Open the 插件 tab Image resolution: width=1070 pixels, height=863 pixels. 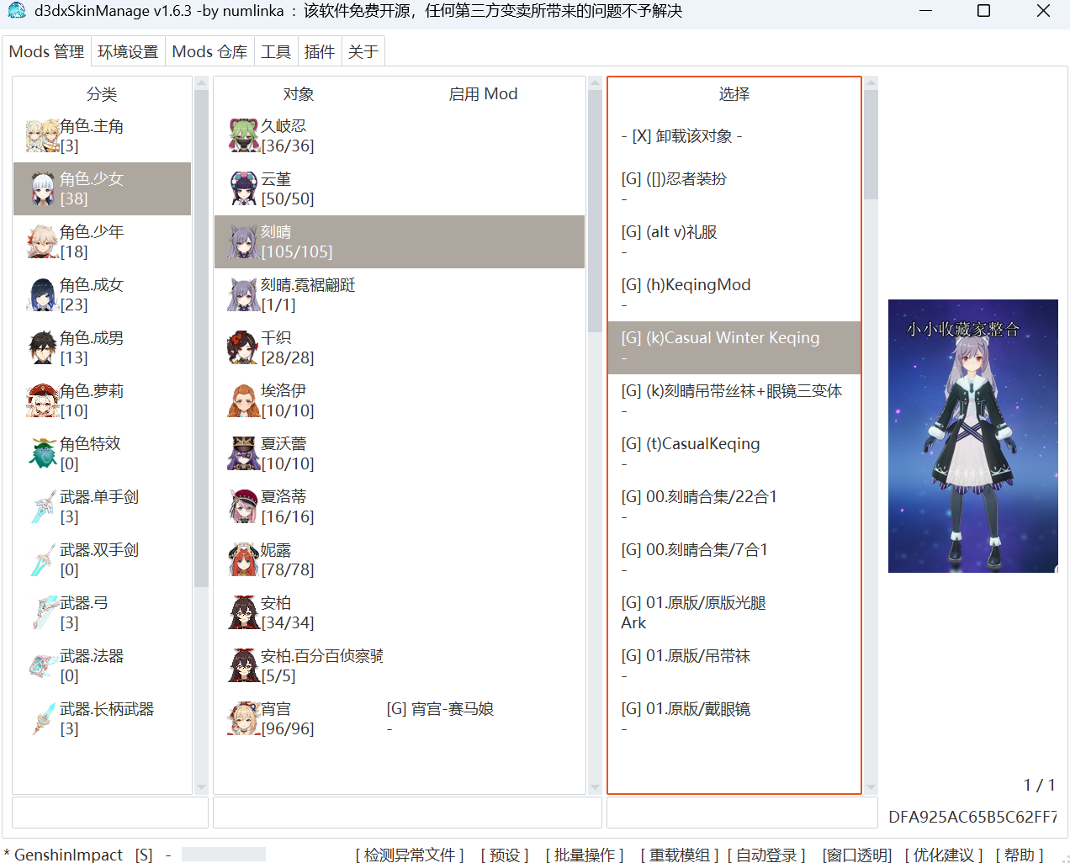tap(320, 52)
